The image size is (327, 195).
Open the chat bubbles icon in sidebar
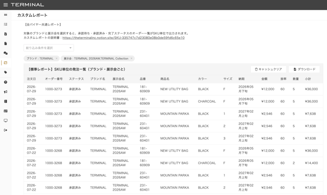pos(6,53)
